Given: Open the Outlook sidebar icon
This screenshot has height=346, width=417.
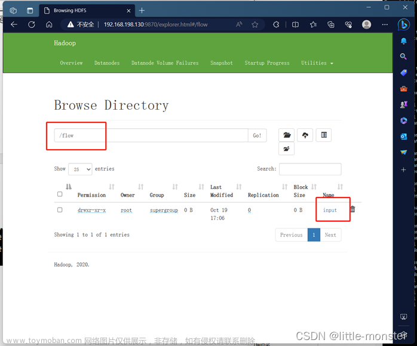Looking at the screenshot, I should tap(403, 137).
